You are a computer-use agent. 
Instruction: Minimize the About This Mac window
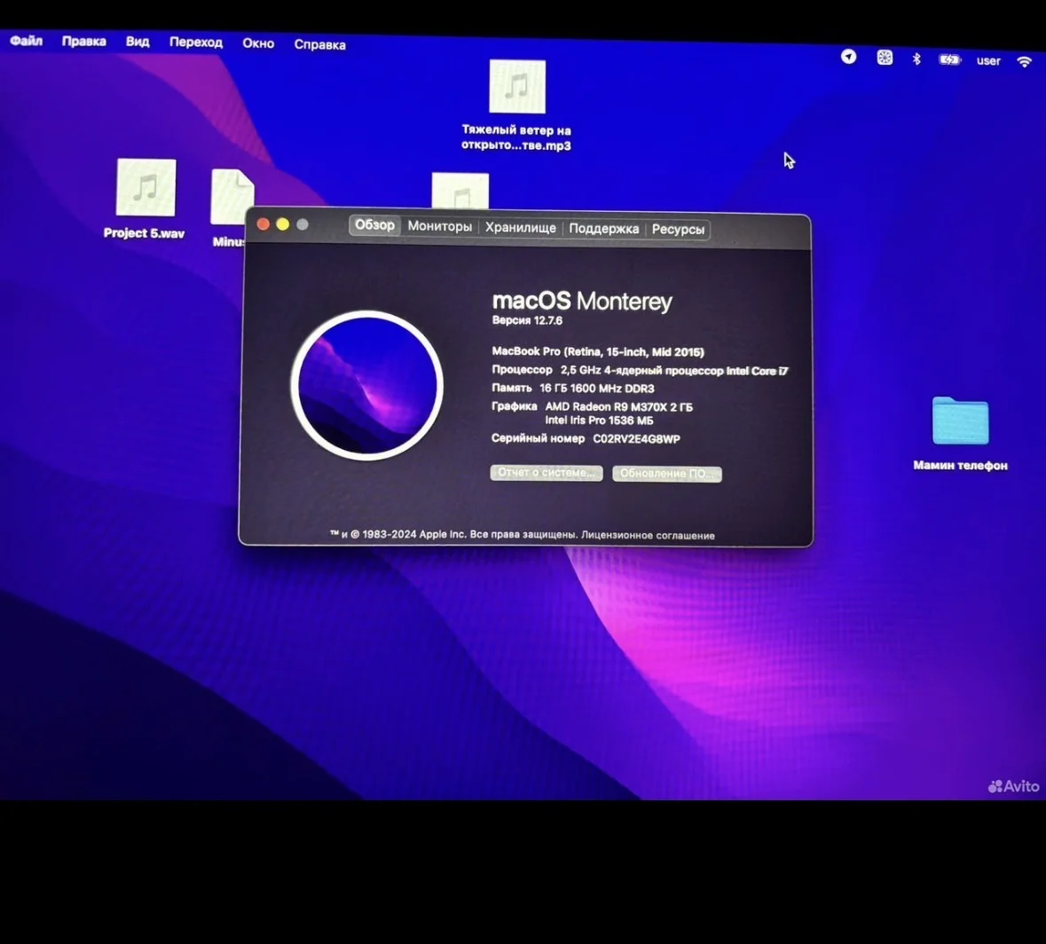[x=283, y=224]
